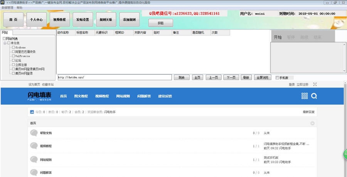Open 个人中心 from the top toolbar
Screen dimensions: 347x177
pyautogui.click(x=37, y=19)
